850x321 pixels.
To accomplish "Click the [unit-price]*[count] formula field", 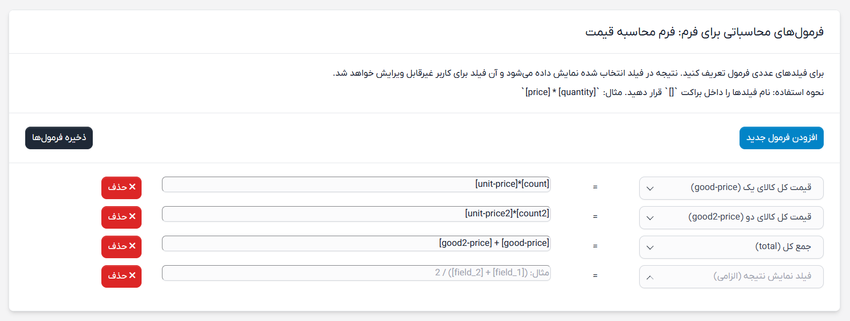I will click(356, 184).
